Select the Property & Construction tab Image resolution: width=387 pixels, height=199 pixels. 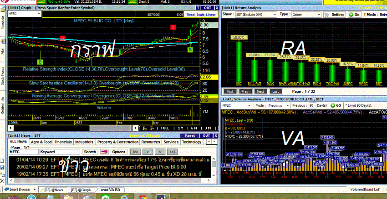118,142
